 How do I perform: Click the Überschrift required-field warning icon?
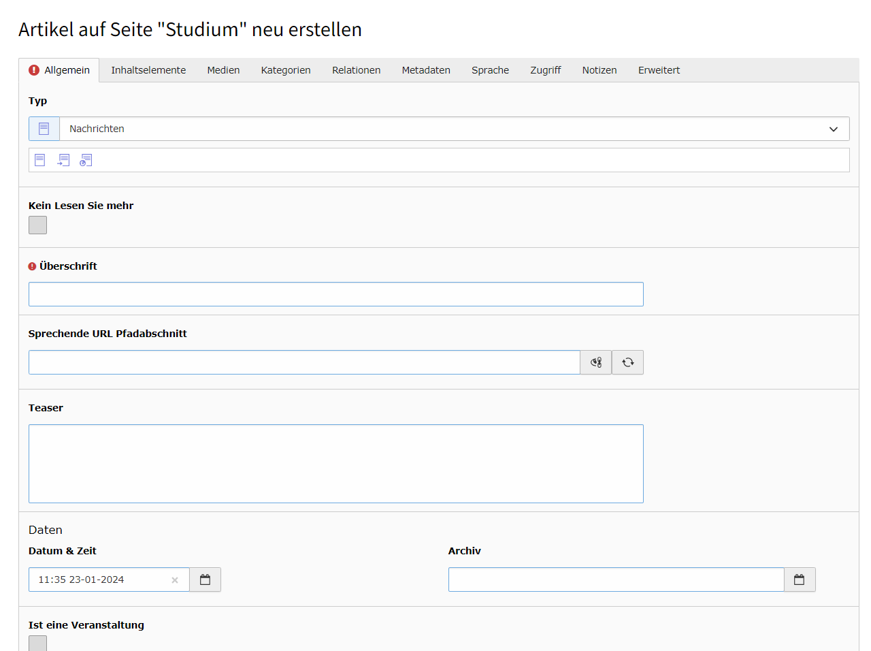point(32,266)
